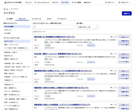Viewport: 137px width, 110px height.
Task: Click the external-link icon beside お知らせ
Action: 91,2
